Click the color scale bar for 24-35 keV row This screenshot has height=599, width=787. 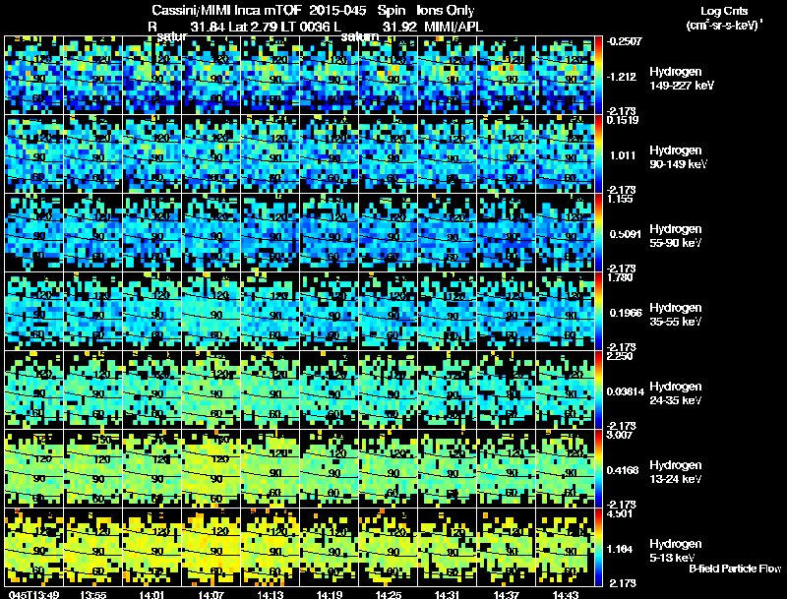click(598, 390)
